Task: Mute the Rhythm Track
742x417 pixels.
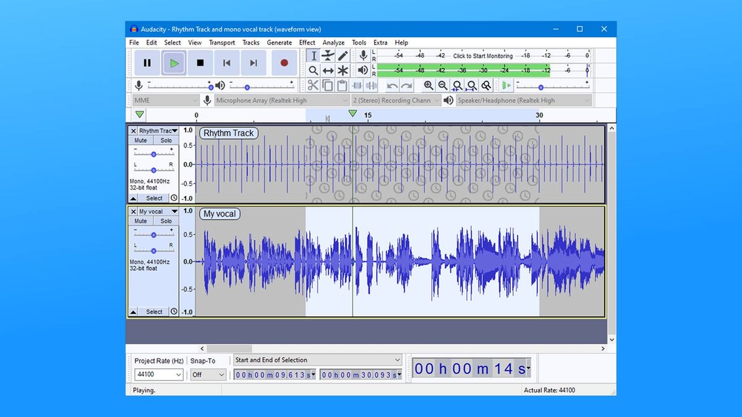Action: tap(141, 140)
